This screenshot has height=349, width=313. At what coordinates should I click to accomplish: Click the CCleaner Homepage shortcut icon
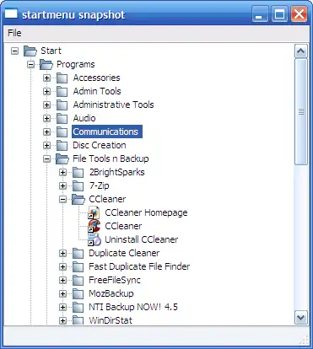point(94,212)
